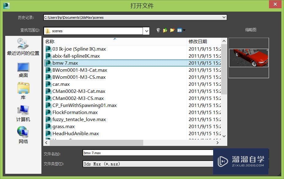Click the horizontal scrollbar right arrow
The height and width of the screenshot is (179, 284).
pyautogui.click(x=217, y=143)
